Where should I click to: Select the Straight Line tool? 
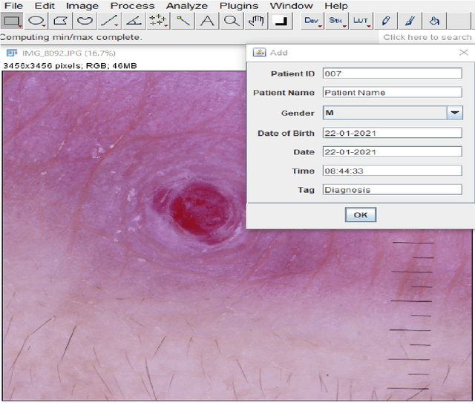pos(110,21)
